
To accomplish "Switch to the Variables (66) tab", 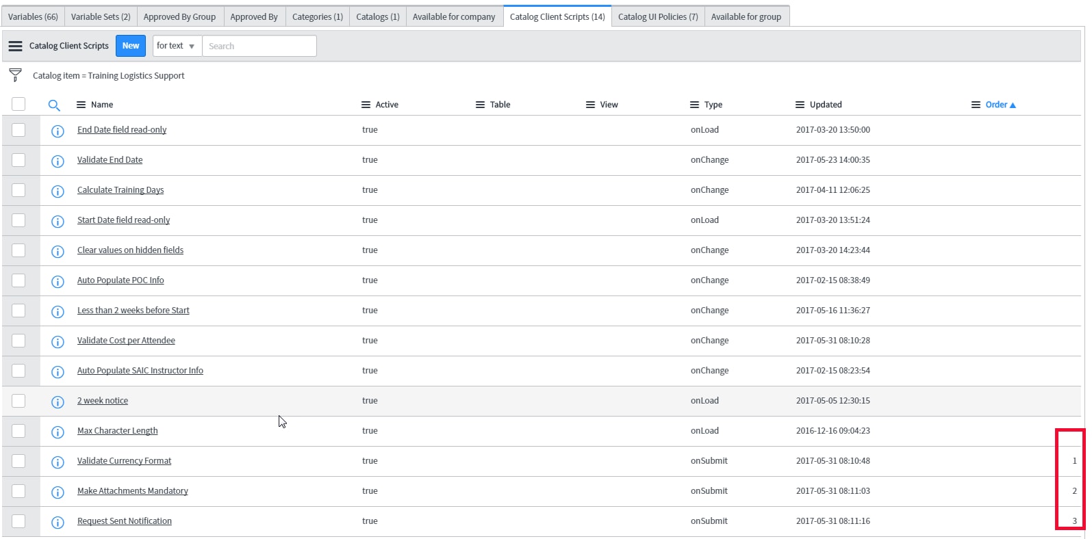I will pos(33,16).
